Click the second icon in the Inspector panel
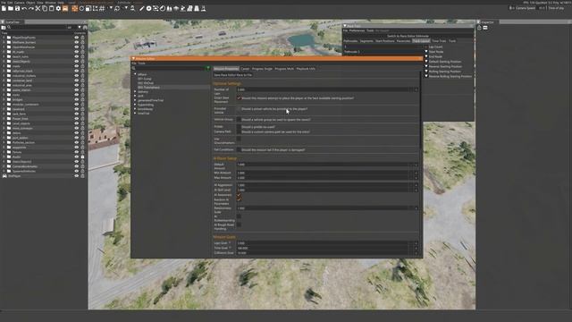Screen dimensions: 572x322 [x=485, y=28]
